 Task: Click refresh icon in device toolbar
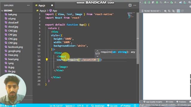click(182, 11)
